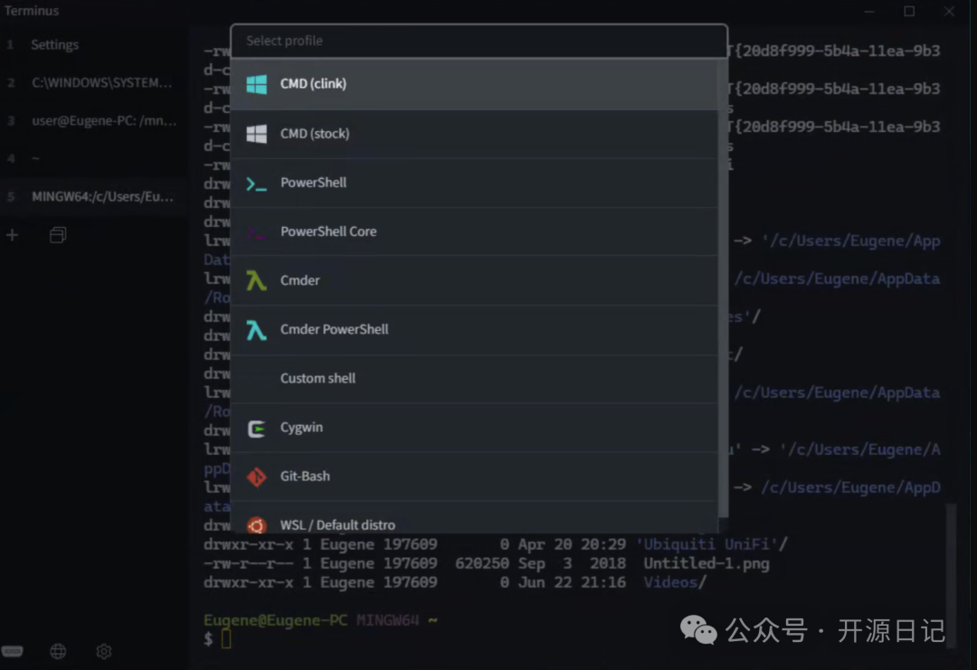Select the CMD (clink) profile
The image size is (977, 670).
click(474, 84)
